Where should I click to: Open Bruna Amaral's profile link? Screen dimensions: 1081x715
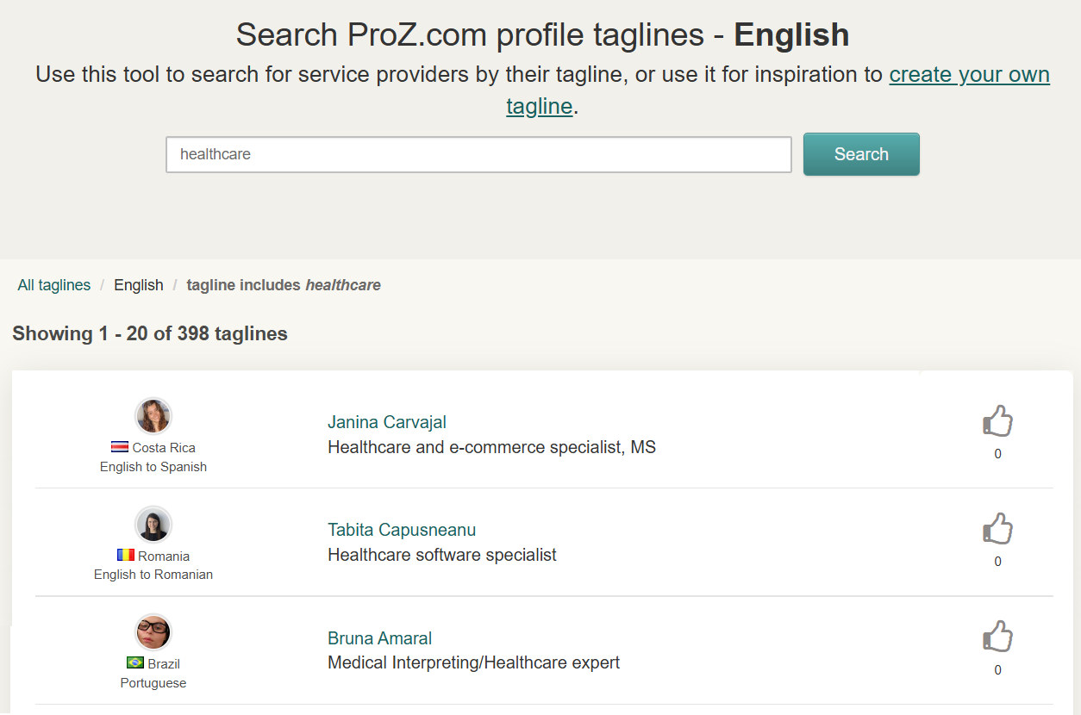pos(379,638)
